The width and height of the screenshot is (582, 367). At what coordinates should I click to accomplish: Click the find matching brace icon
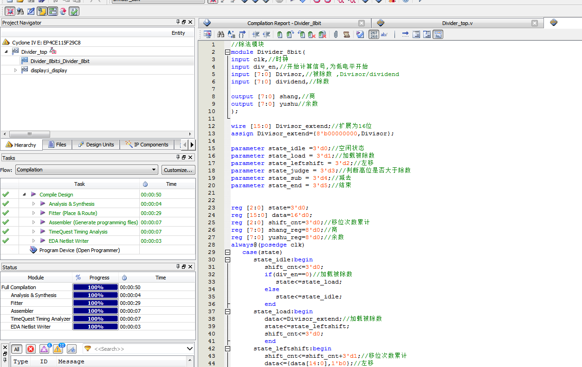coord(242,34)
